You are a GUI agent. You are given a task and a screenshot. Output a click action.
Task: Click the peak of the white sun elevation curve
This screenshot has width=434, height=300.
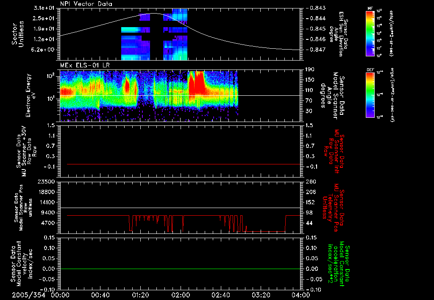154,13
